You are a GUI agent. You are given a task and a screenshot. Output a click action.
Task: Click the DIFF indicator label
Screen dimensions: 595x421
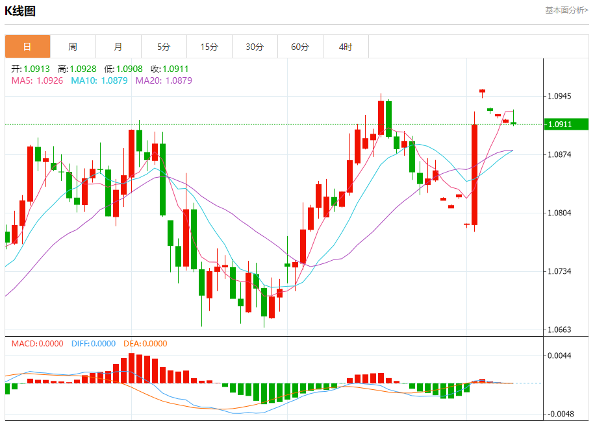tap(94, 344)
